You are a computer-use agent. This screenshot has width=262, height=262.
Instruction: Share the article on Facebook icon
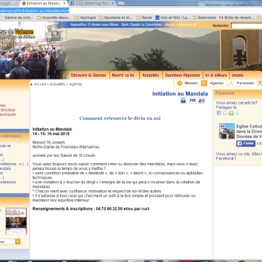(x=219, y=113)
